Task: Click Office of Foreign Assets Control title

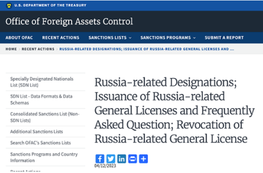Action: coord(69,21)
